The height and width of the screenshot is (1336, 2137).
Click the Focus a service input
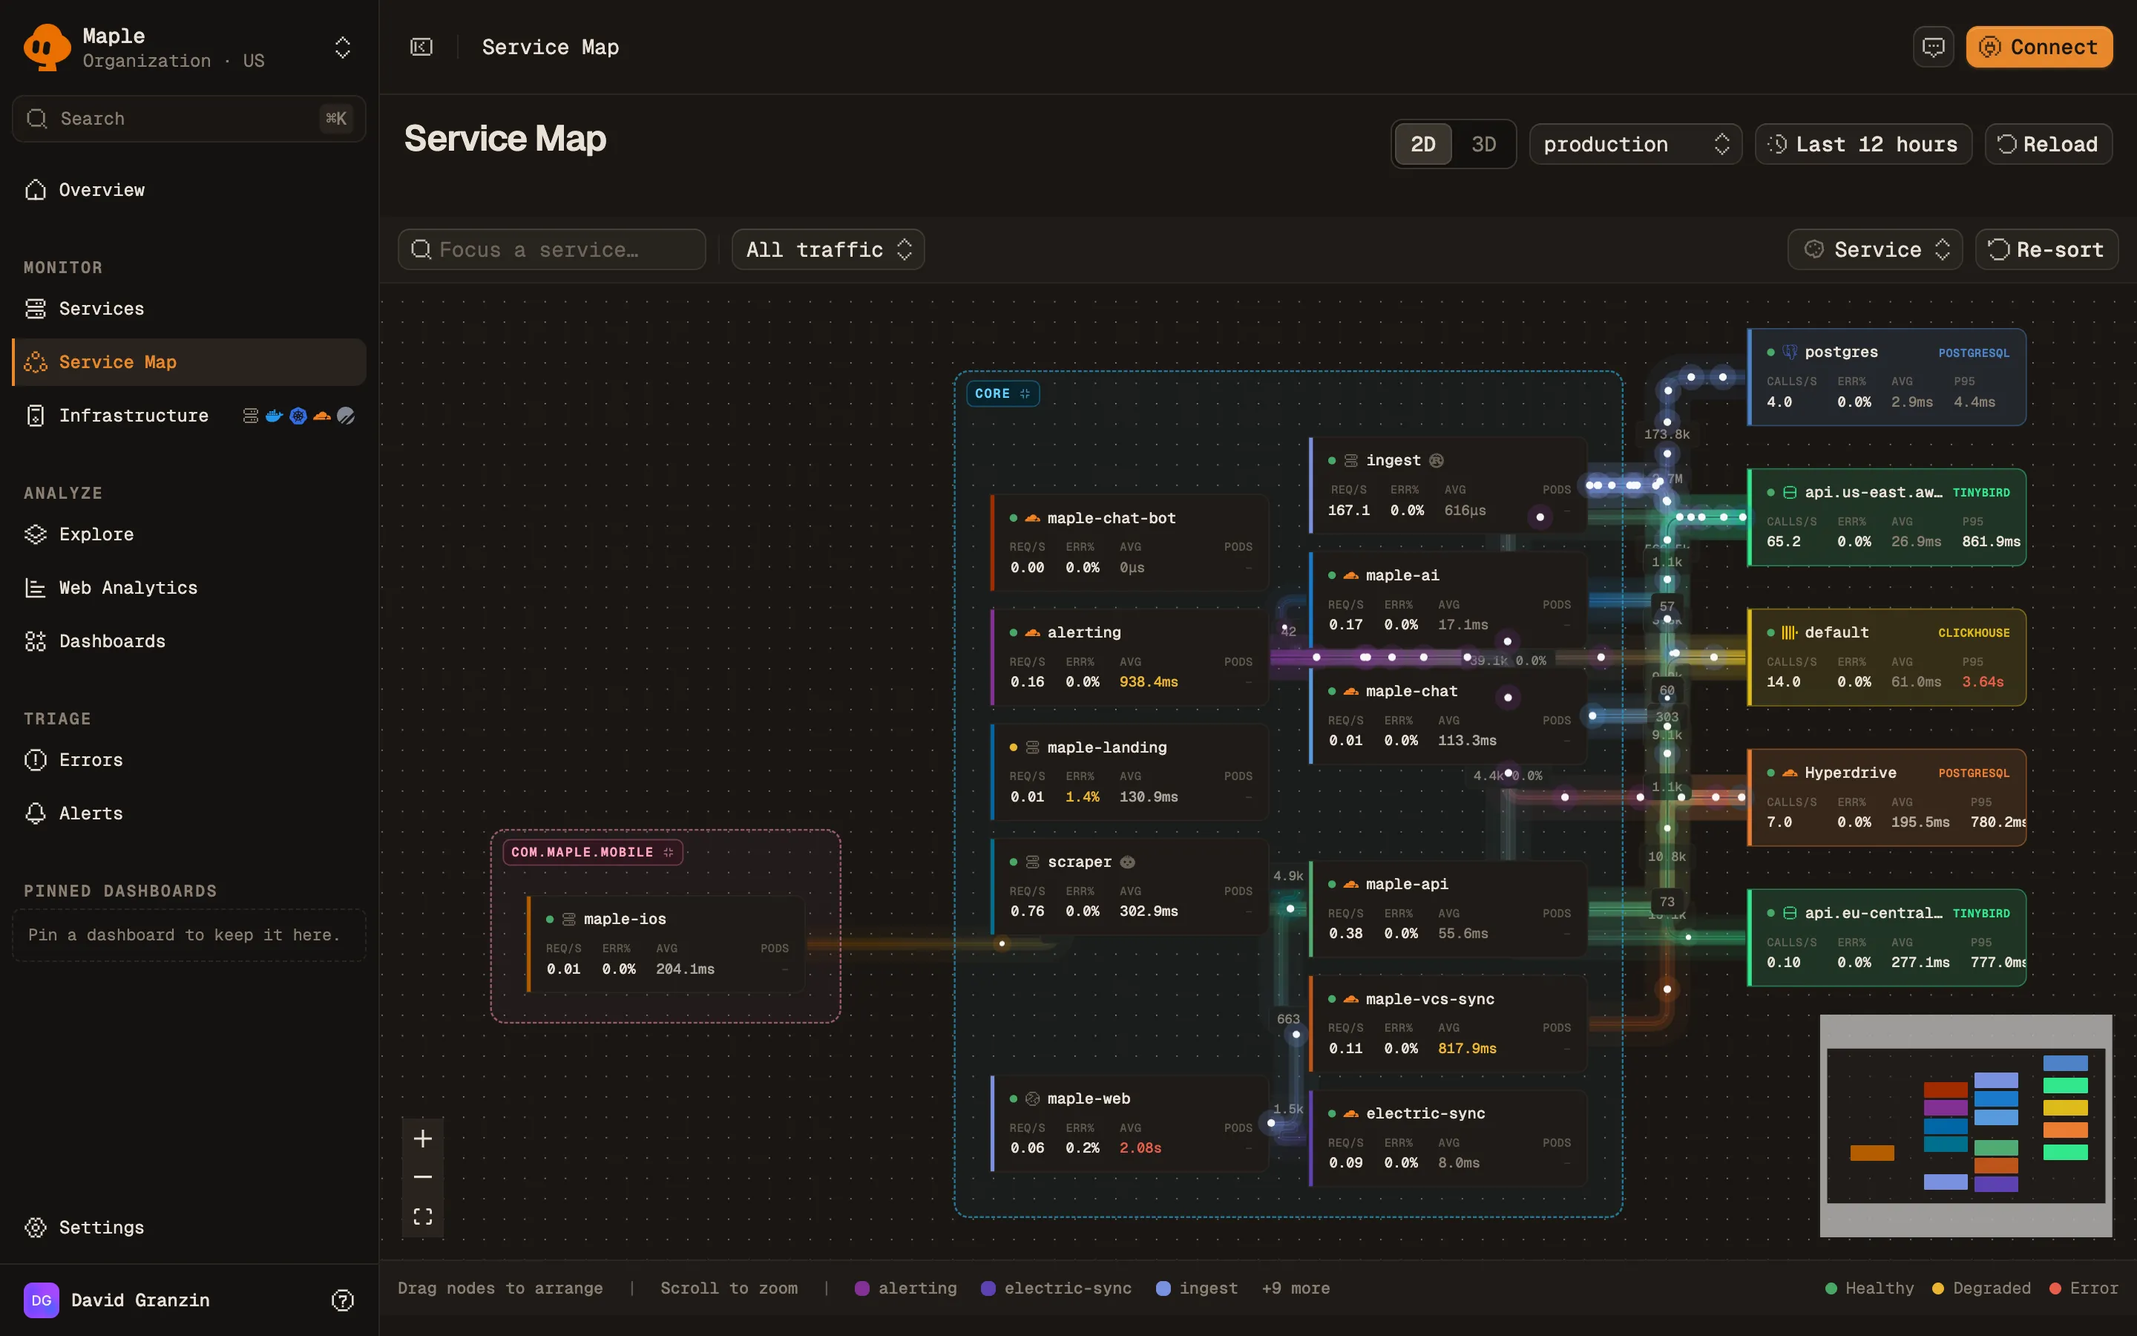point(552,250)
